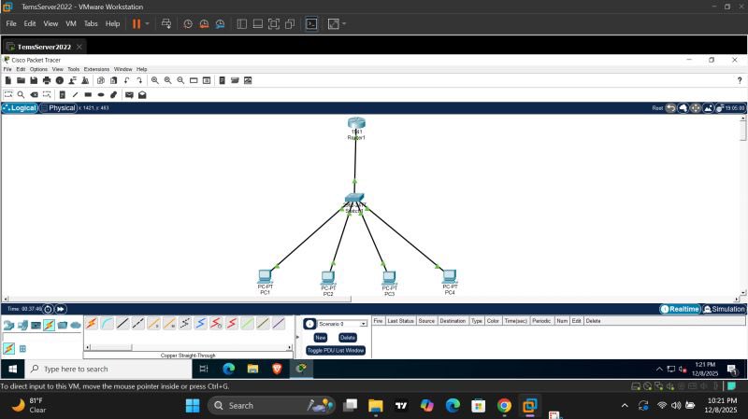748x419 pixels.
Task: Click the Zoom In magnifier icon
Action: (x=155, y=80)
